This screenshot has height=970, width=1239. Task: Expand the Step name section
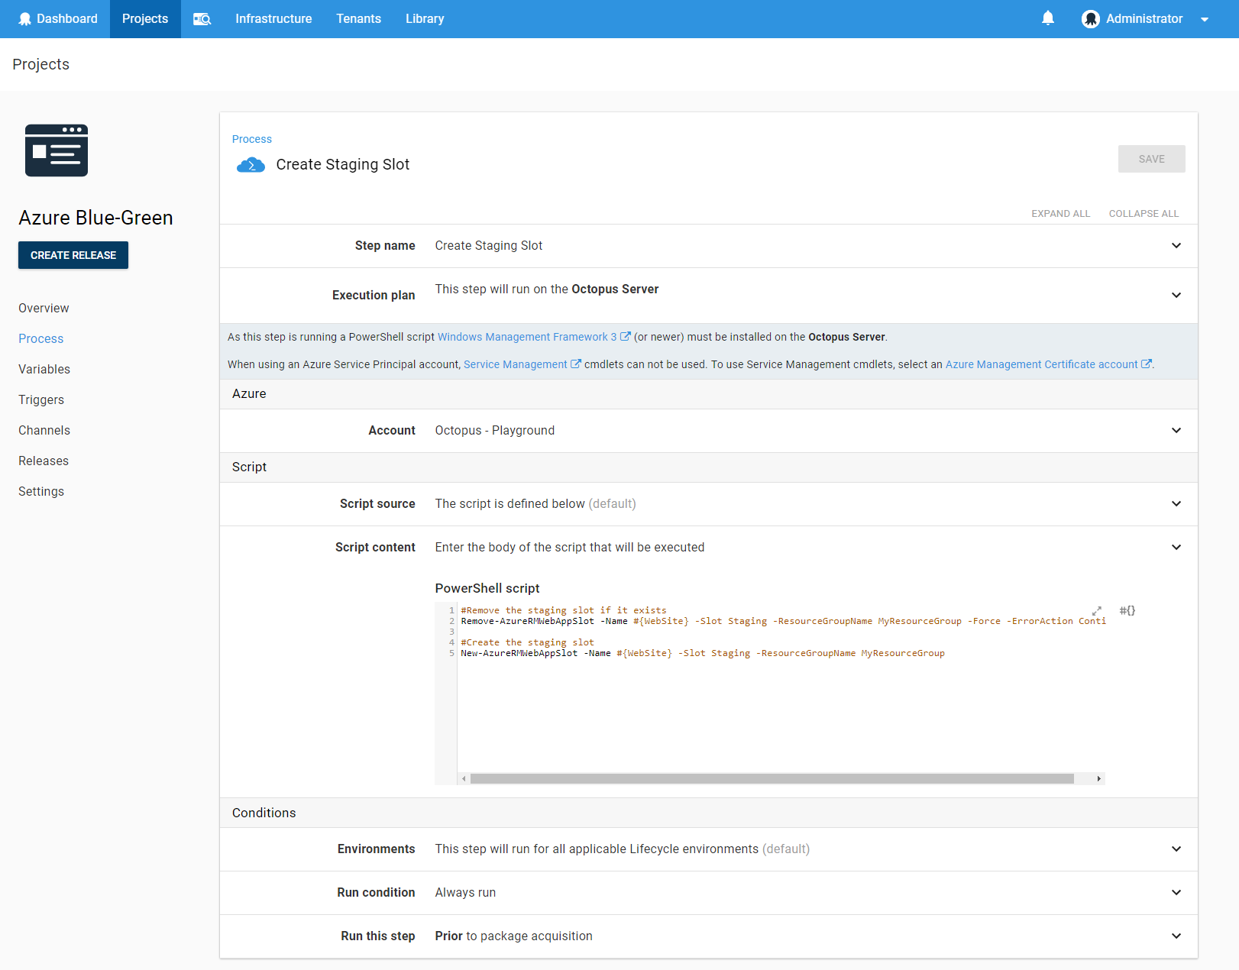(1176, 246)
